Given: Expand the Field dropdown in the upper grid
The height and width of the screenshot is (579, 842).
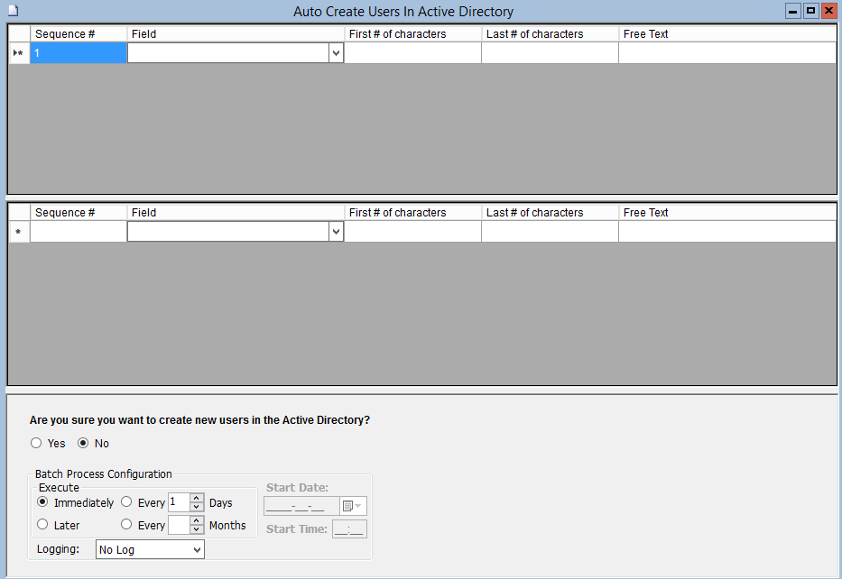Looking at the screenshot, I should pyautogui.click(x=336, y=53).
